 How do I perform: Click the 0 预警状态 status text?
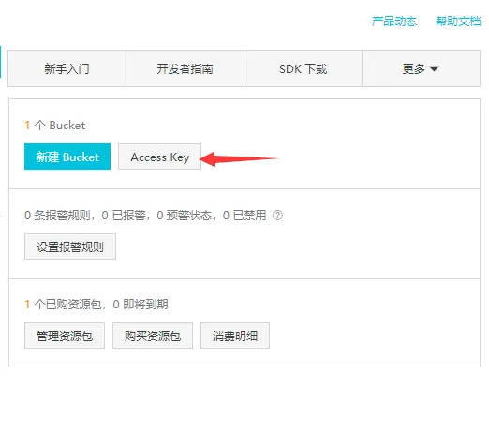click(185, 216)
